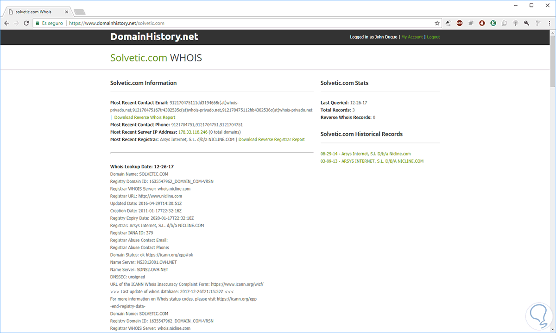Image resolution: width=556 pixels, height=333 pixels.
Task: Click the scrollbar up arrow
Action: pos(552,33)
